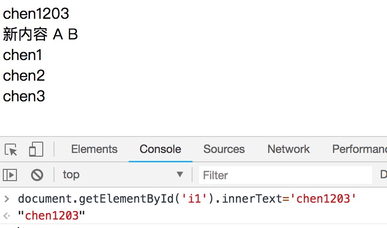Open the Performance tab

click(359, 149)
